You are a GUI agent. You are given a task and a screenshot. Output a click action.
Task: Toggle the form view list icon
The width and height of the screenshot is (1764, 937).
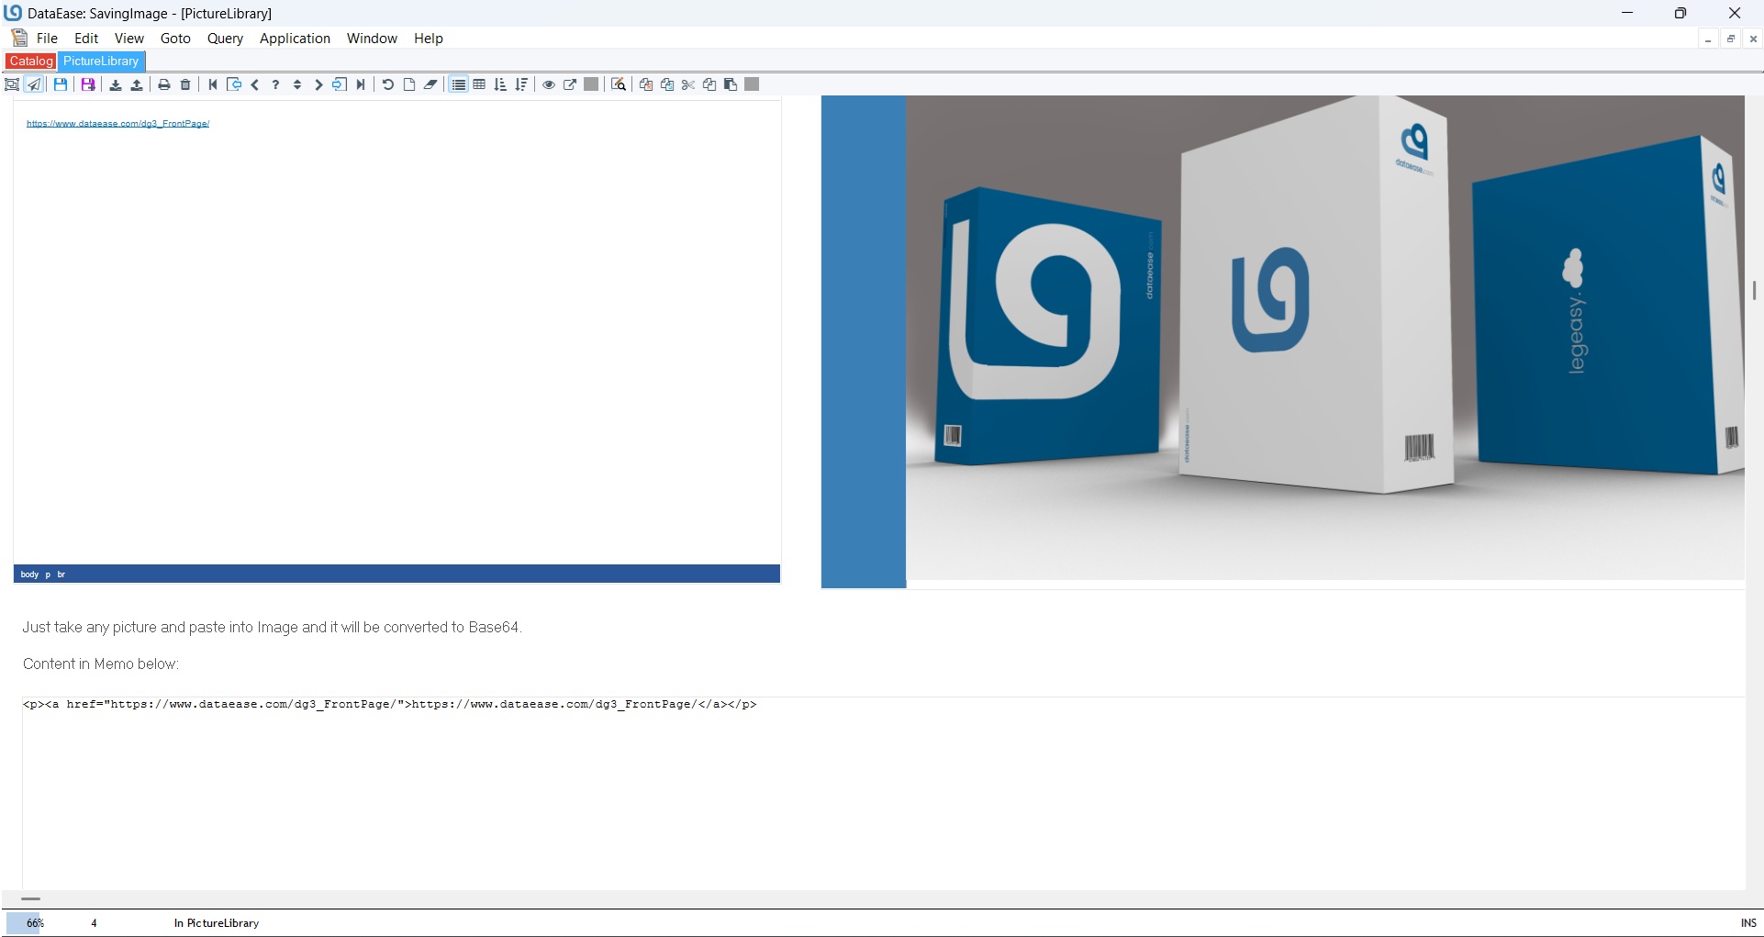point(458,84)
